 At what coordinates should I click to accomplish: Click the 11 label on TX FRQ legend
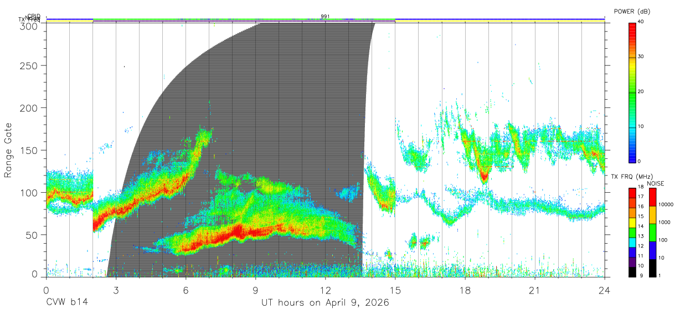[x=640, y=256]
